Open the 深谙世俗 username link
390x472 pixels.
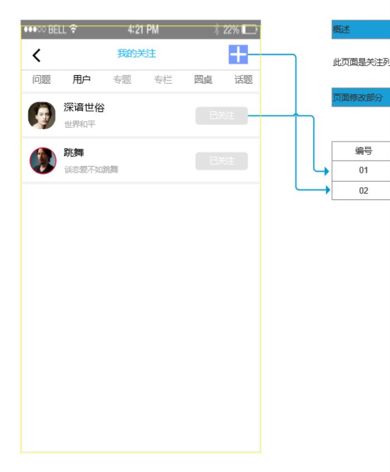(84, 109)
